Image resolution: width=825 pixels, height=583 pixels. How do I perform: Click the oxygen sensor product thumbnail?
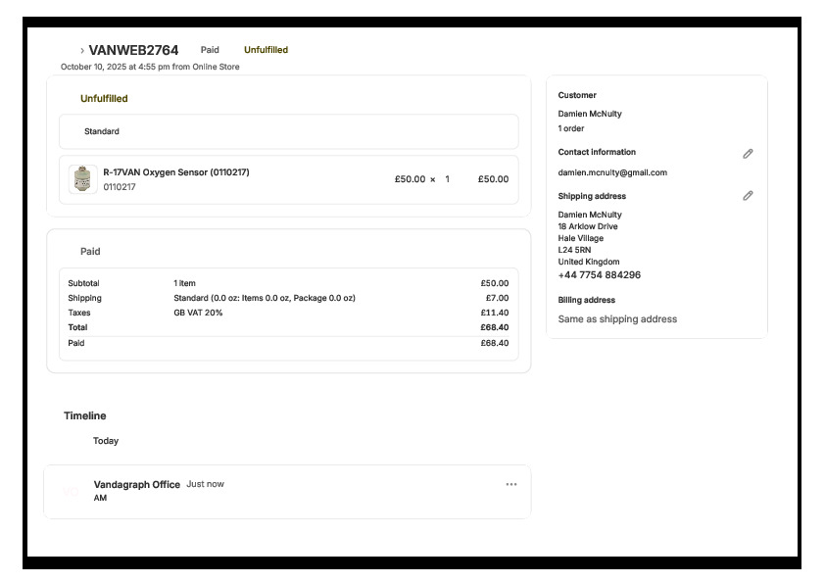click(x=83, y=179)
